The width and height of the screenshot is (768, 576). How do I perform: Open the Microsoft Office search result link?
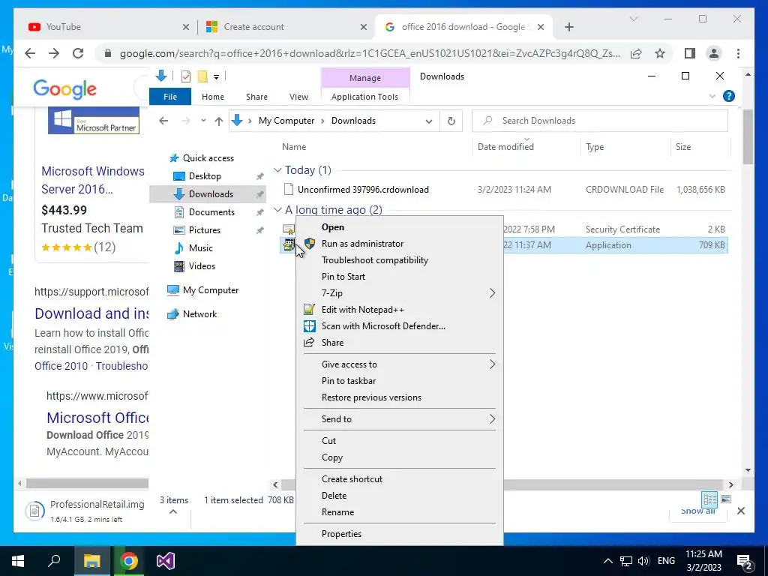point(97,418)
